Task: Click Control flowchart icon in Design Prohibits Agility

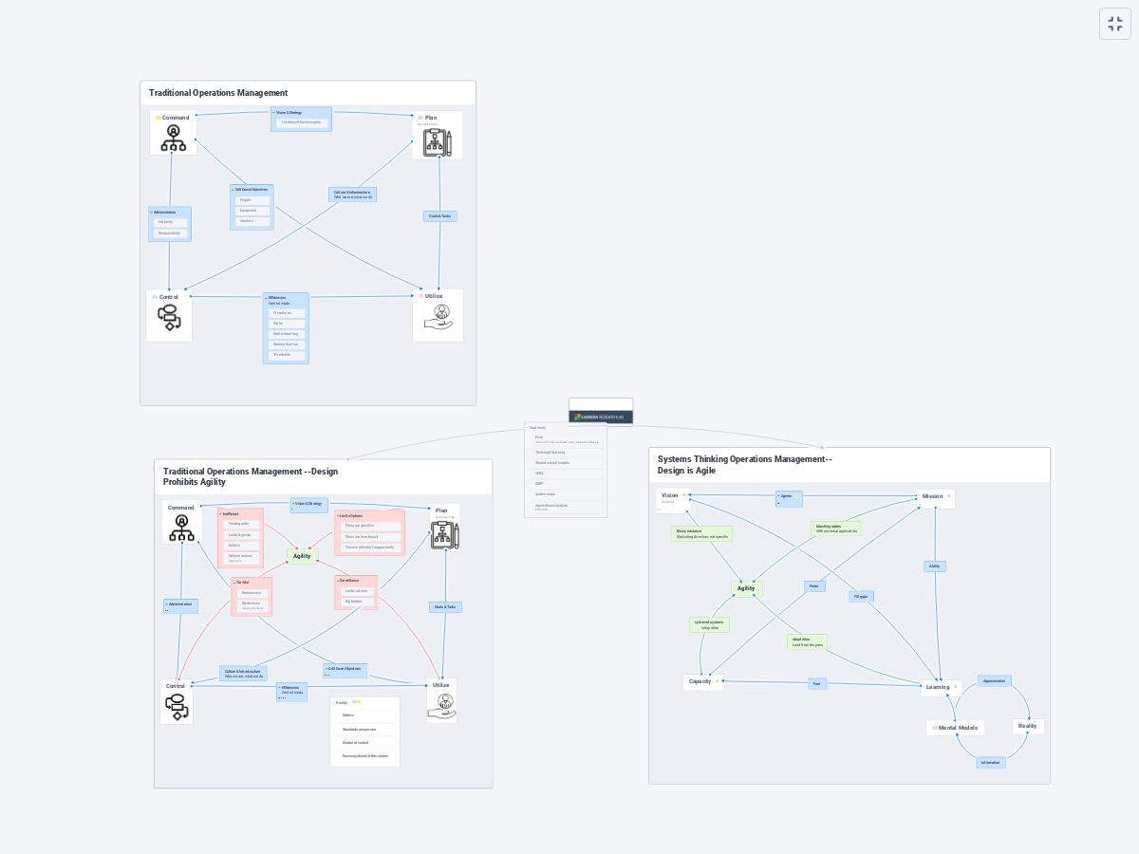Action: tap(176, 707)
